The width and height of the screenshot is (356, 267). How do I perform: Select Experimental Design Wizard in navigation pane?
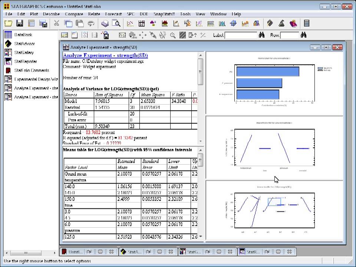pos(36,79)
